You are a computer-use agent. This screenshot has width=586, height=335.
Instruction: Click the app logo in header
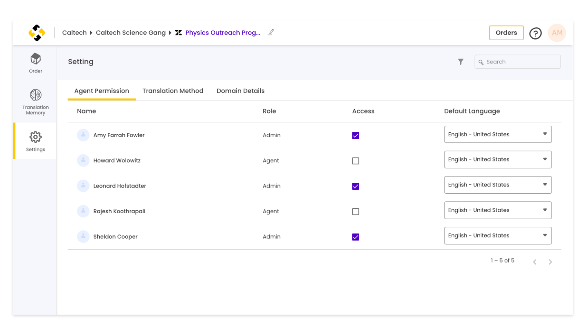37,33
